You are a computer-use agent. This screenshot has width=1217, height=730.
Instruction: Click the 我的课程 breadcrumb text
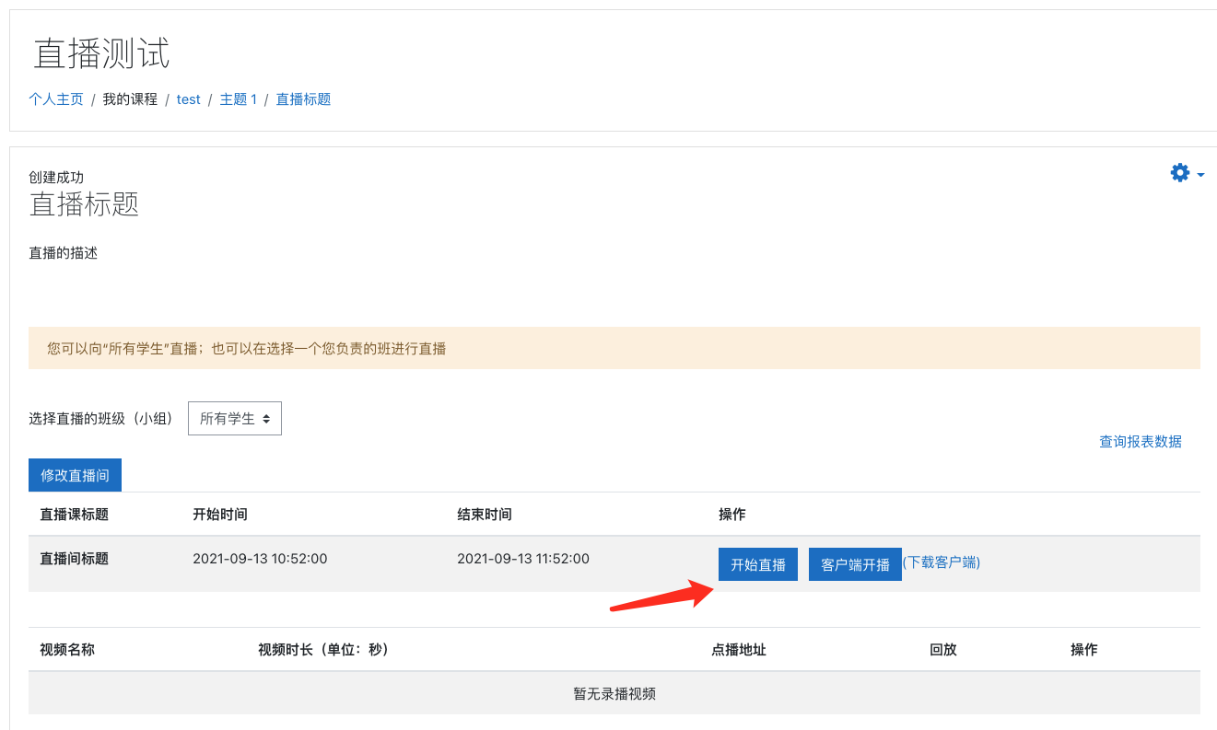pyautogui.click(x=130, y=98)
